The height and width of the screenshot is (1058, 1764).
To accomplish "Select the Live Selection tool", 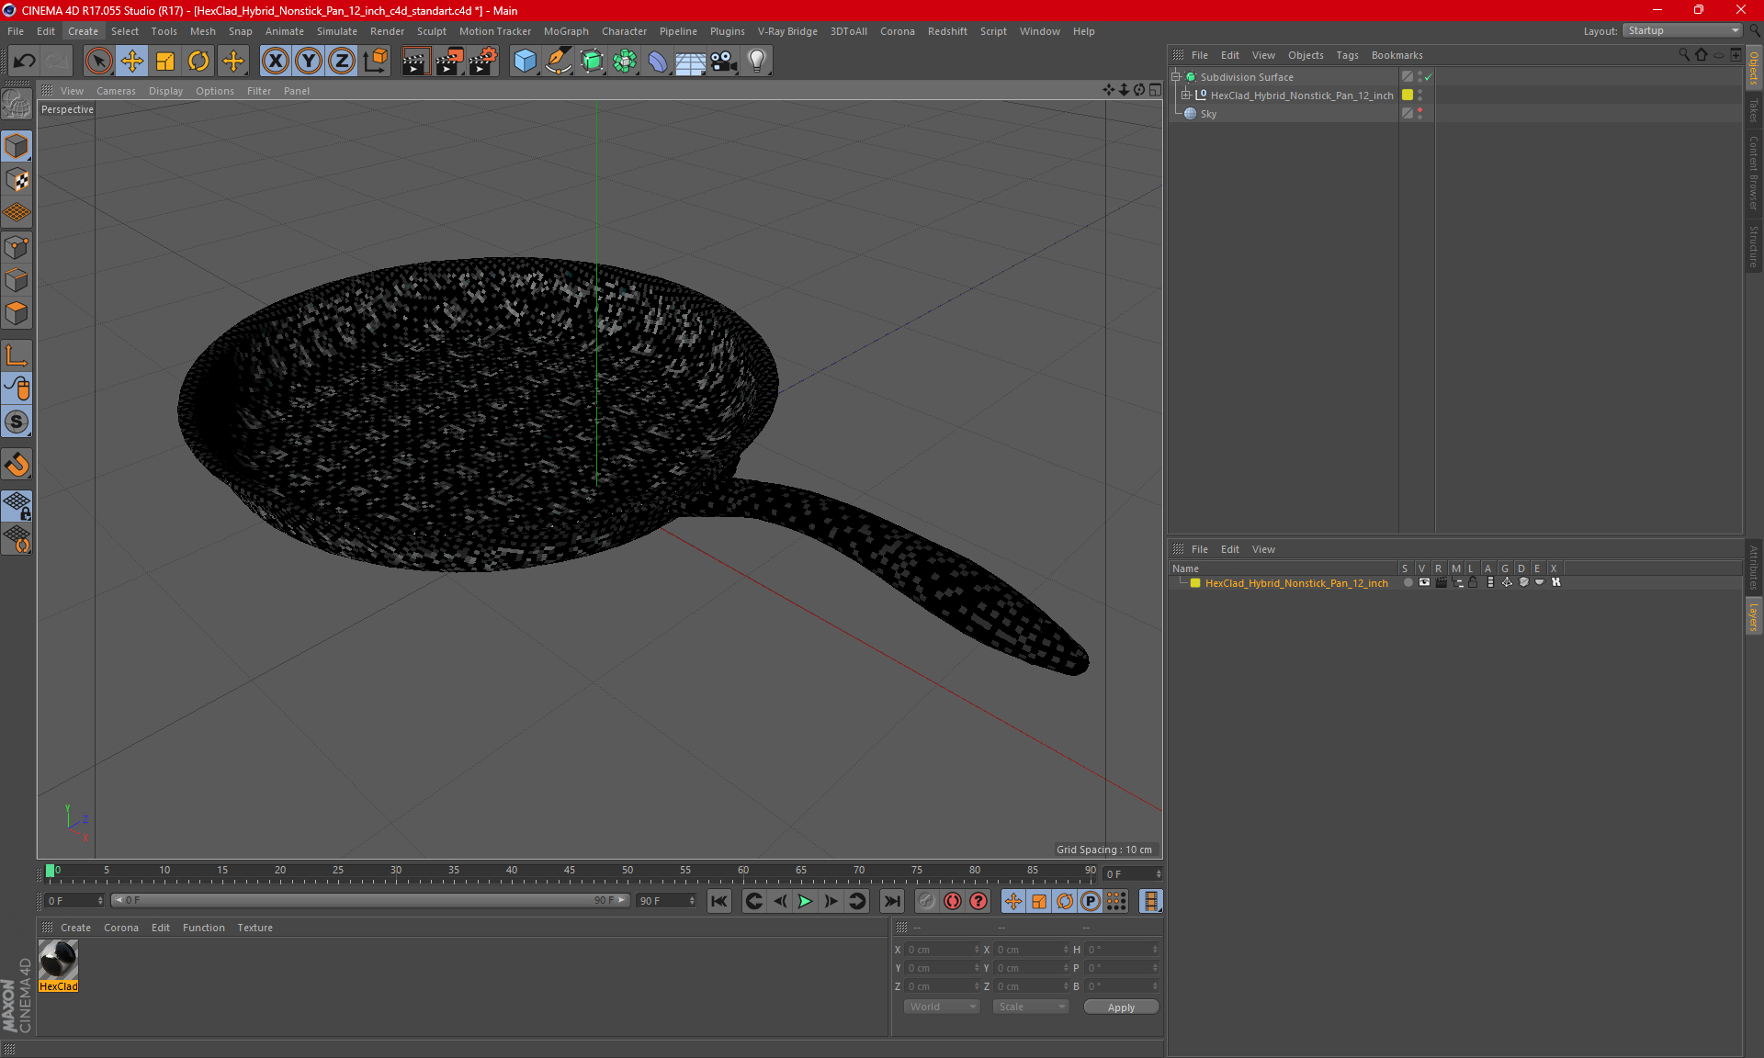I will (x=98, y=62).
